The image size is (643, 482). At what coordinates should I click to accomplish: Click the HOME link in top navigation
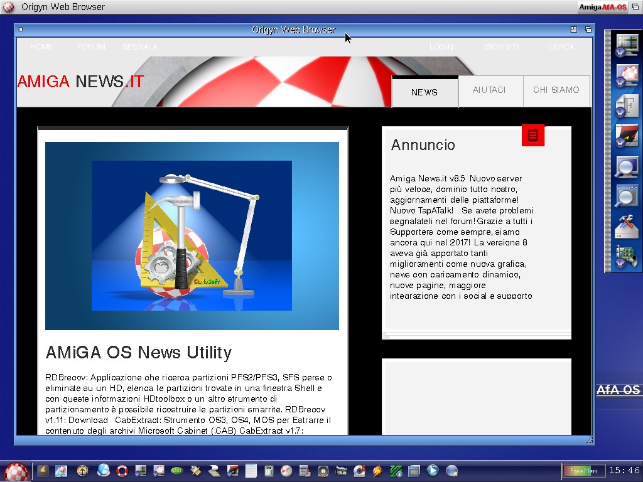tap(41, 47)
